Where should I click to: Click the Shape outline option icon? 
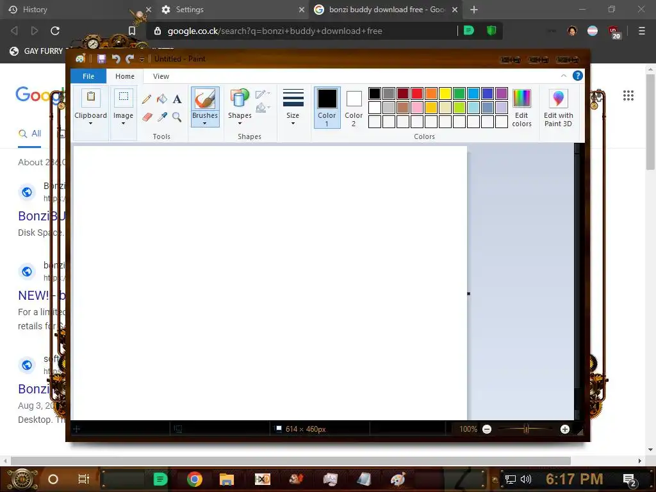(262, 94)
